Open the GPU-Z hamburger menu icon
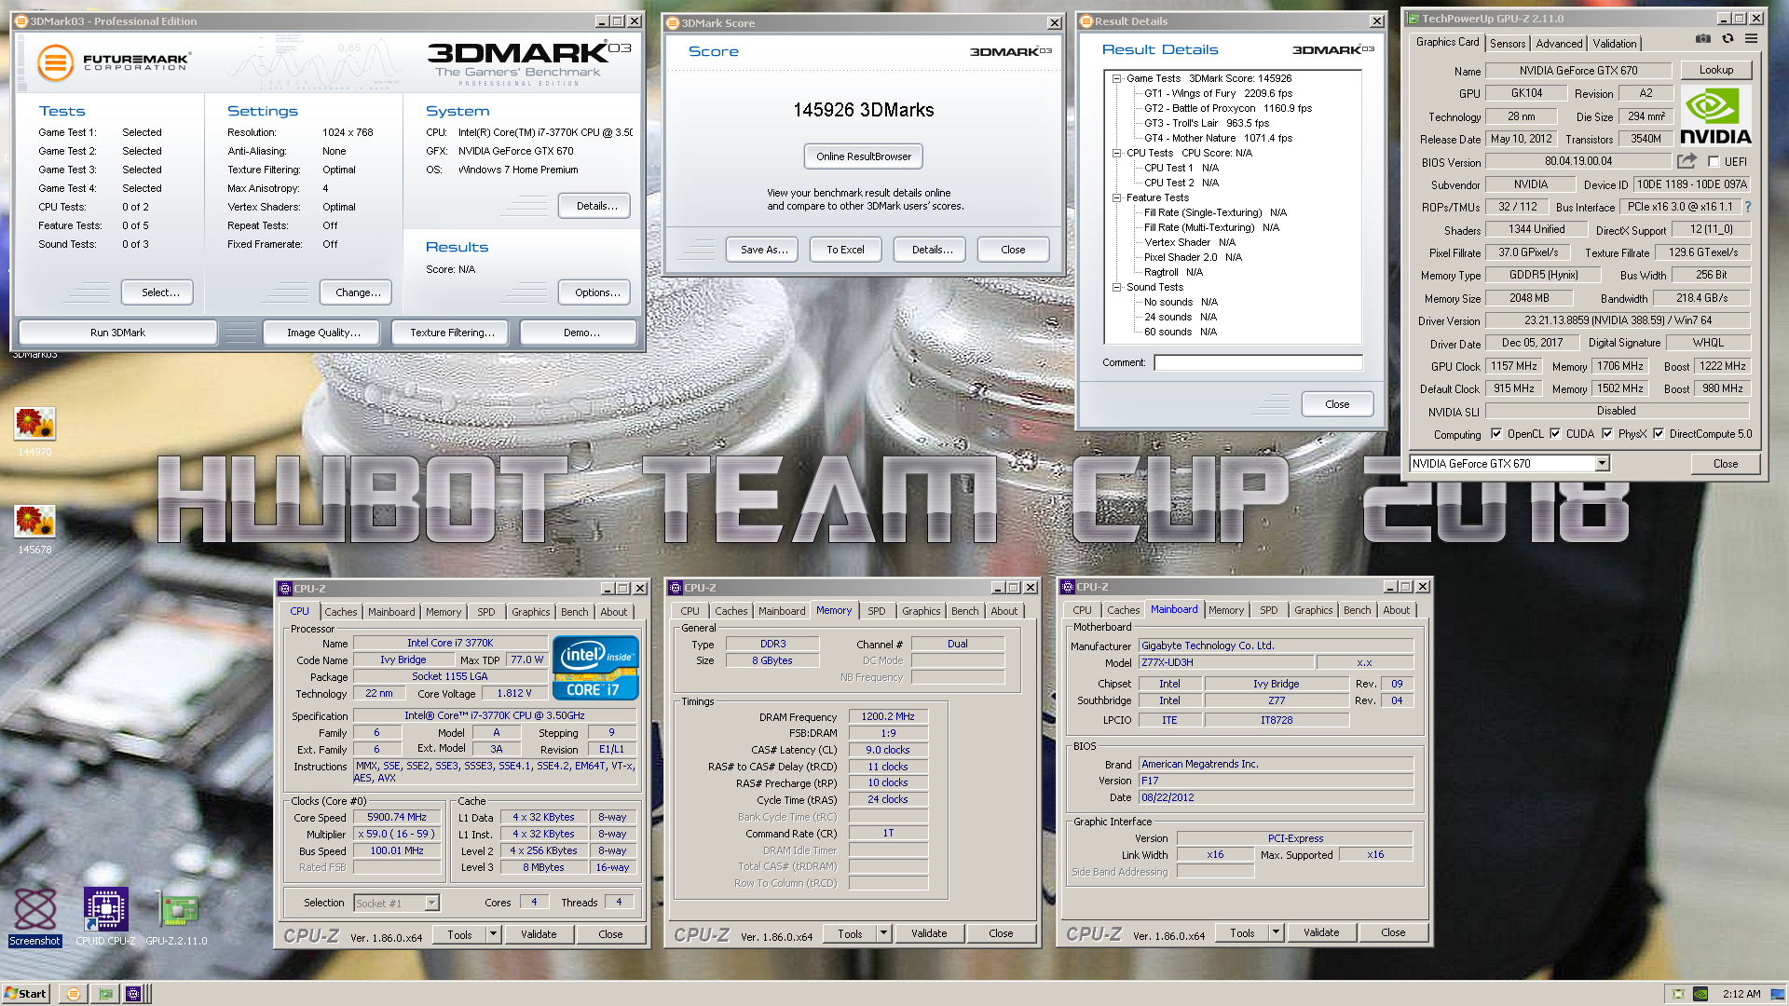 pos(1751,39)
